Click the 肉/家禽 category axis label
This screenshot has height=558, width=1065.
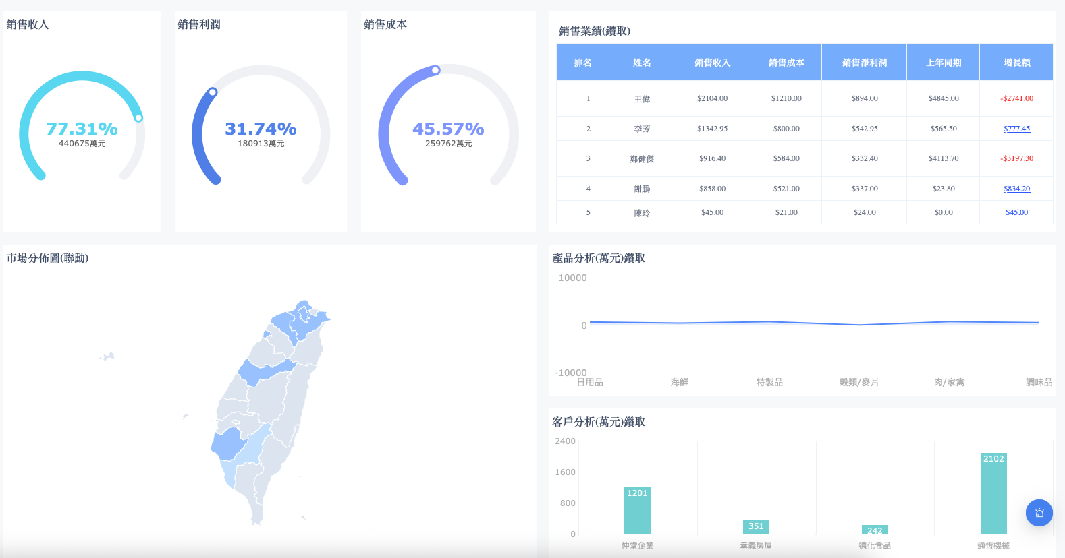[x=949, y=382]
